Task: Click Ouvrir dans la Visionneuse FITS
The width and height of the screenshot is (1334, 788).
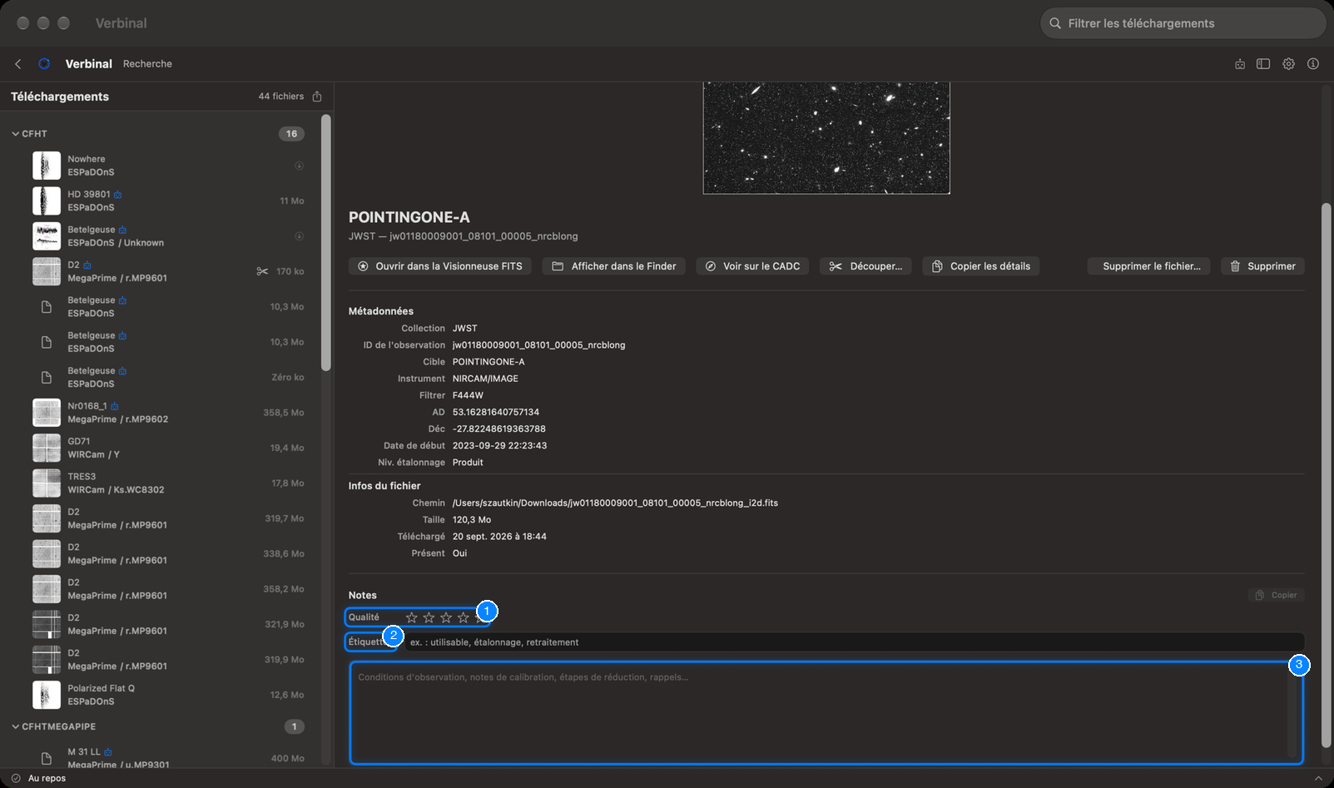Action: (x=440, y=266)
